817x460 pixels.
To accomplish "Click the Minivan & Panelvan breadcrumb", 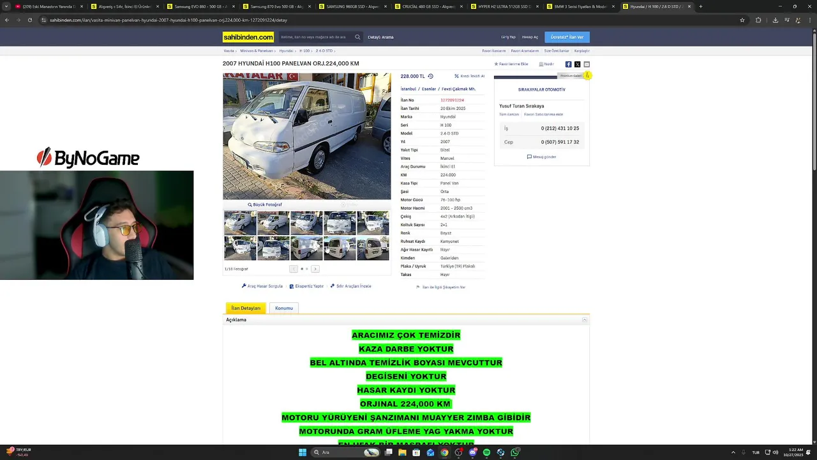I will (257, 50).
